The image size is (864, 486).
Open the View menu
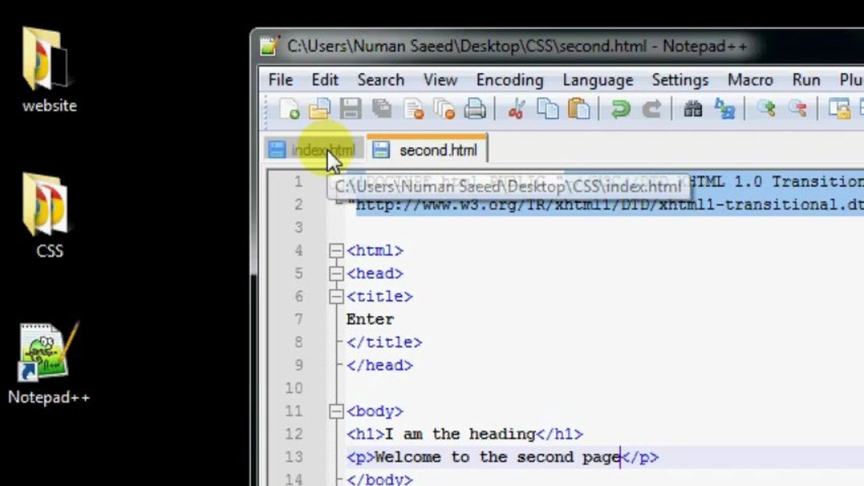440,80
